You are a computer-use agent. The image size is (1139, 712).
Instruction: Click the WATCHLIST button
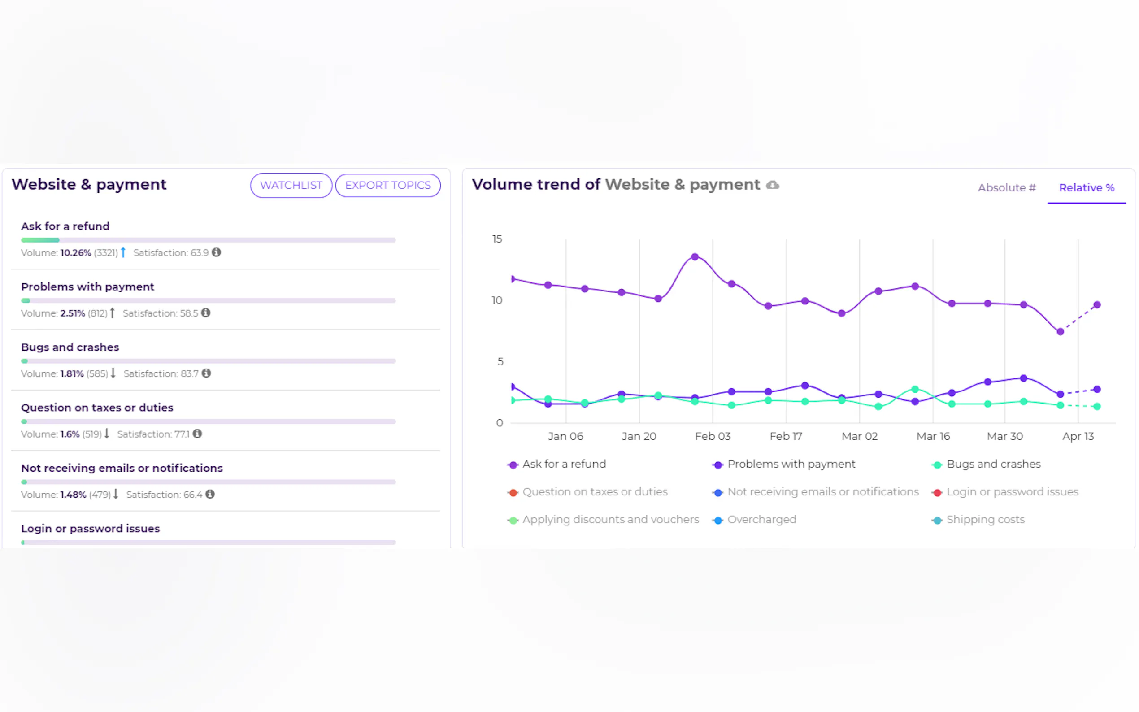click(x=291, y=186)
